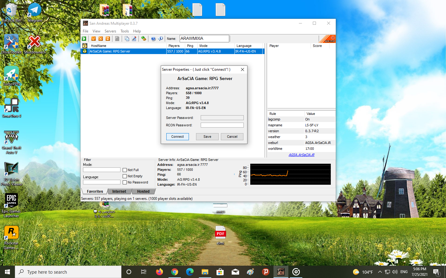Open Firefox from the taskbar
446x278 pixels.
pyautogui.click(x=160, y=272)
